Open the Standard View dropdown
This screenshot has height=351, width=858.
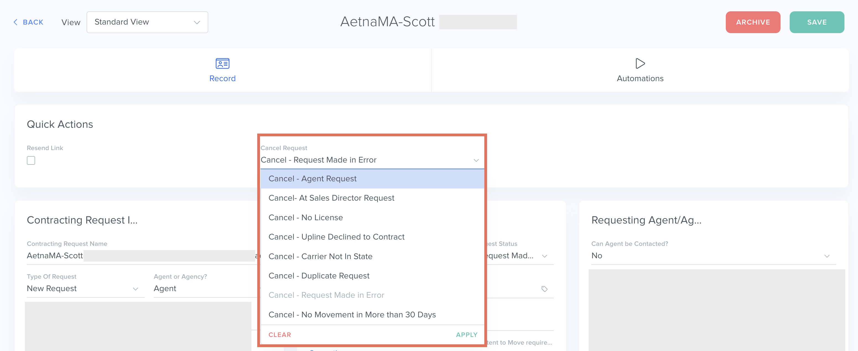147,22
